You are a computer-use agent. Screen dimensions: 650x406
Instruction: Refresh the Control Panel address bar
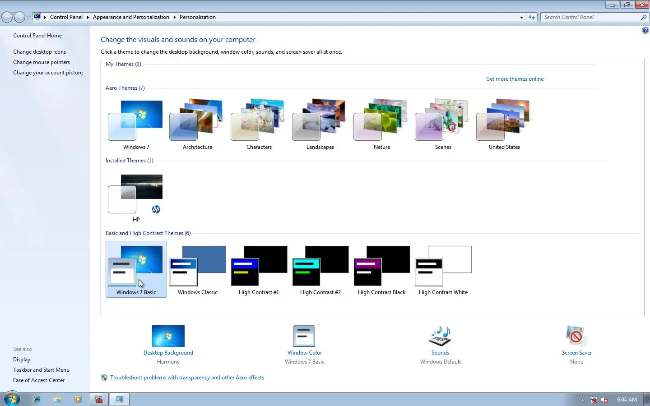pyautogui.click(x=532, y=17)
